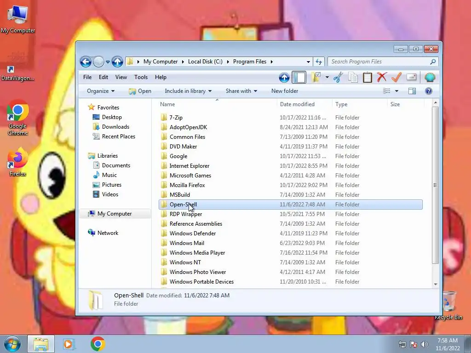
Task: Open the Organize dropdown
Action: coord(101,91)
